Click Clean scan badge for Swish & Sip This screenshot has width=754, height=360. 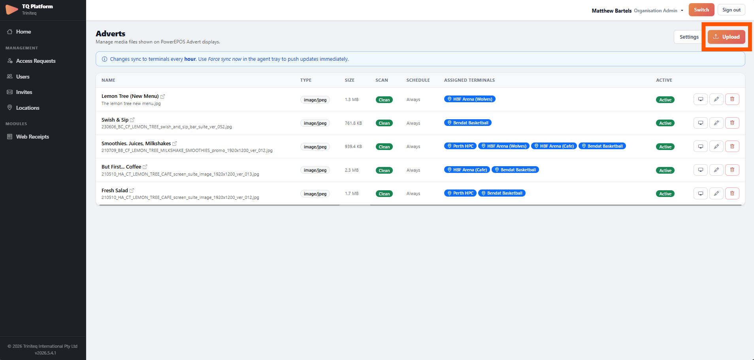(x=384, y=123)
